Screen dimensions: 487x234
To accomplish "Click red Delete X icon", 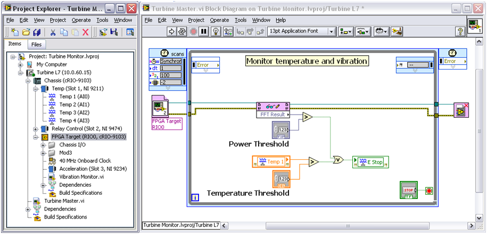I will pos(86,32).
